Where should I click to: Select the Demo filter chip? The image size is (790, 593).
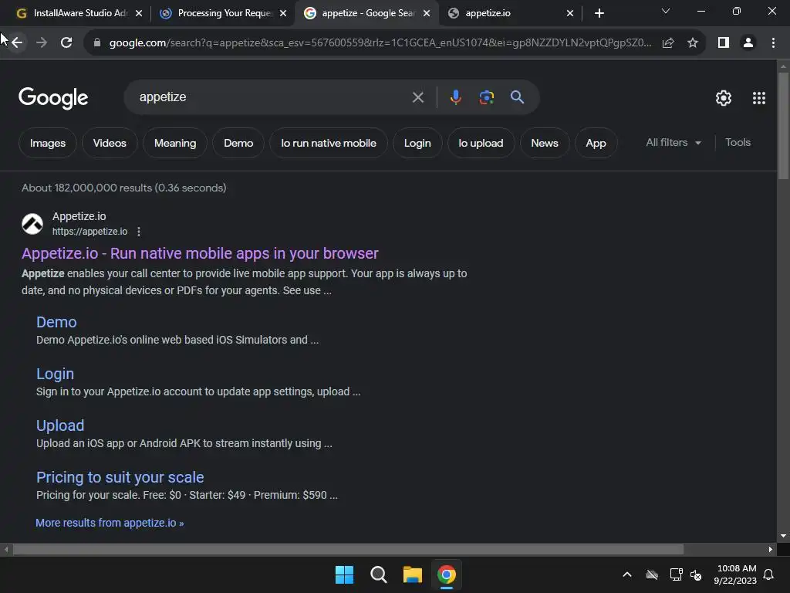(x=238, y=143)
